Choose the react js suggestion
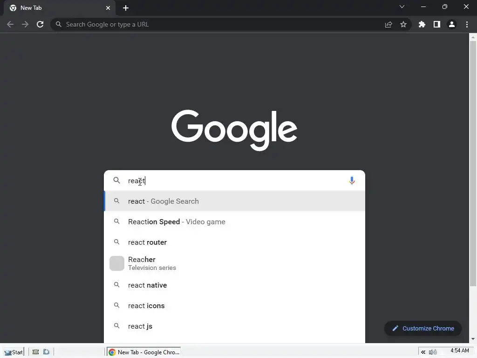Screen dimensions: 477x358 tap(235, 326)
